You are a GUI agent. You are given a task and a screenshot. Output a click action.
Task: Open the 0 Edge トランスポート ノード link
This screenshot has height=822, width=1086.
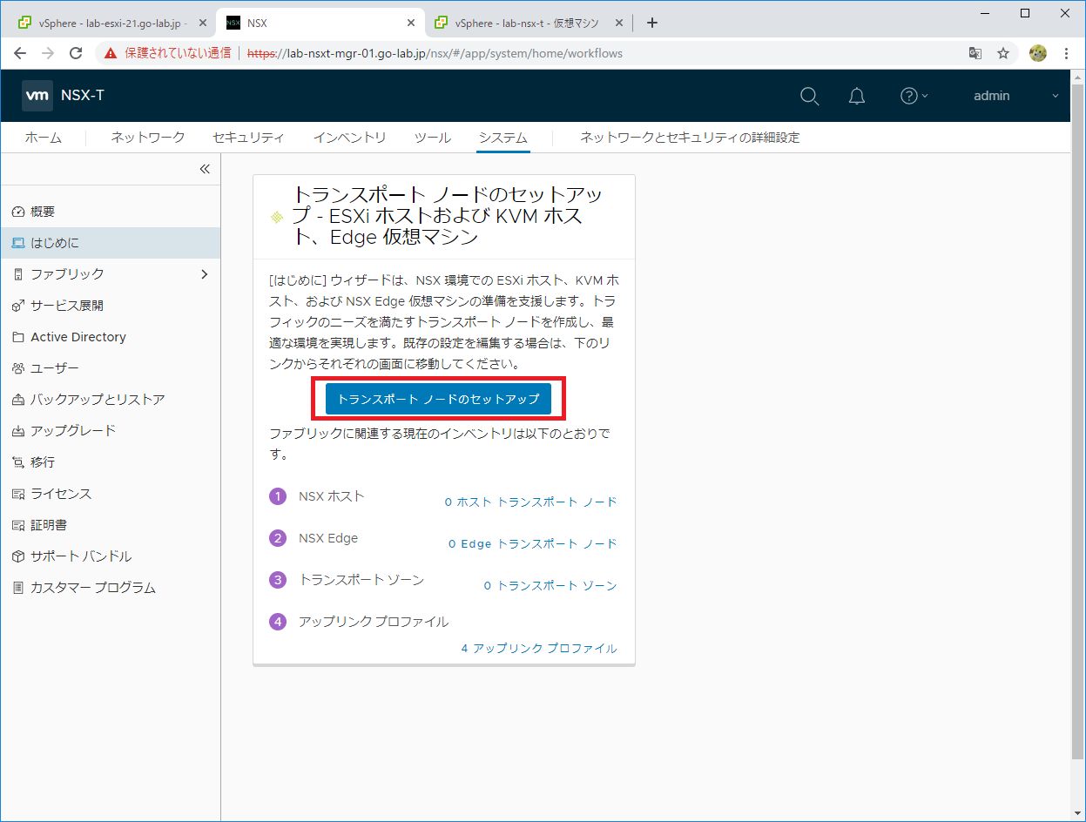coord(532,544)
